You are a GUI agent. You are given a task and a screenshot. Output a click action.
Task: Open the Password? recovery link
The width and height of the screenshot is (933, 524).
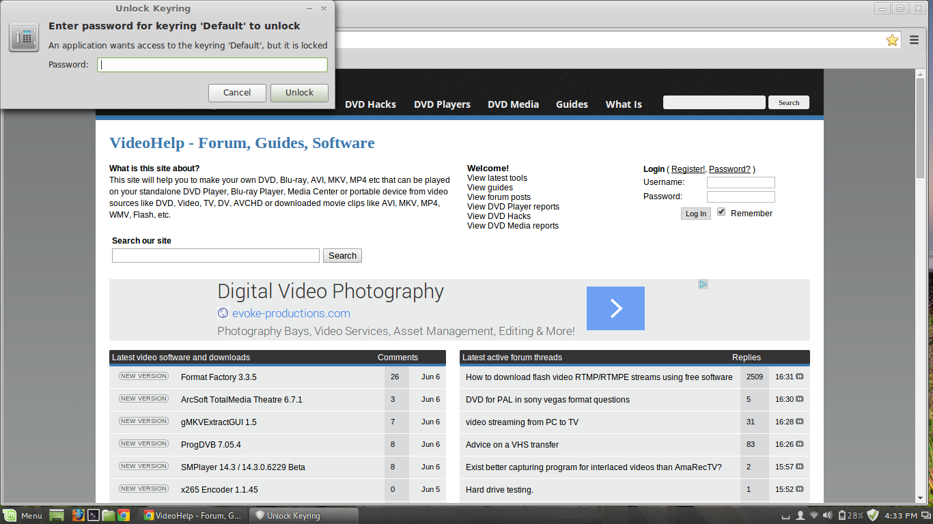729,169
